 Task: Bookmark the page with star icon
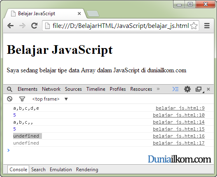pos(194,26)
